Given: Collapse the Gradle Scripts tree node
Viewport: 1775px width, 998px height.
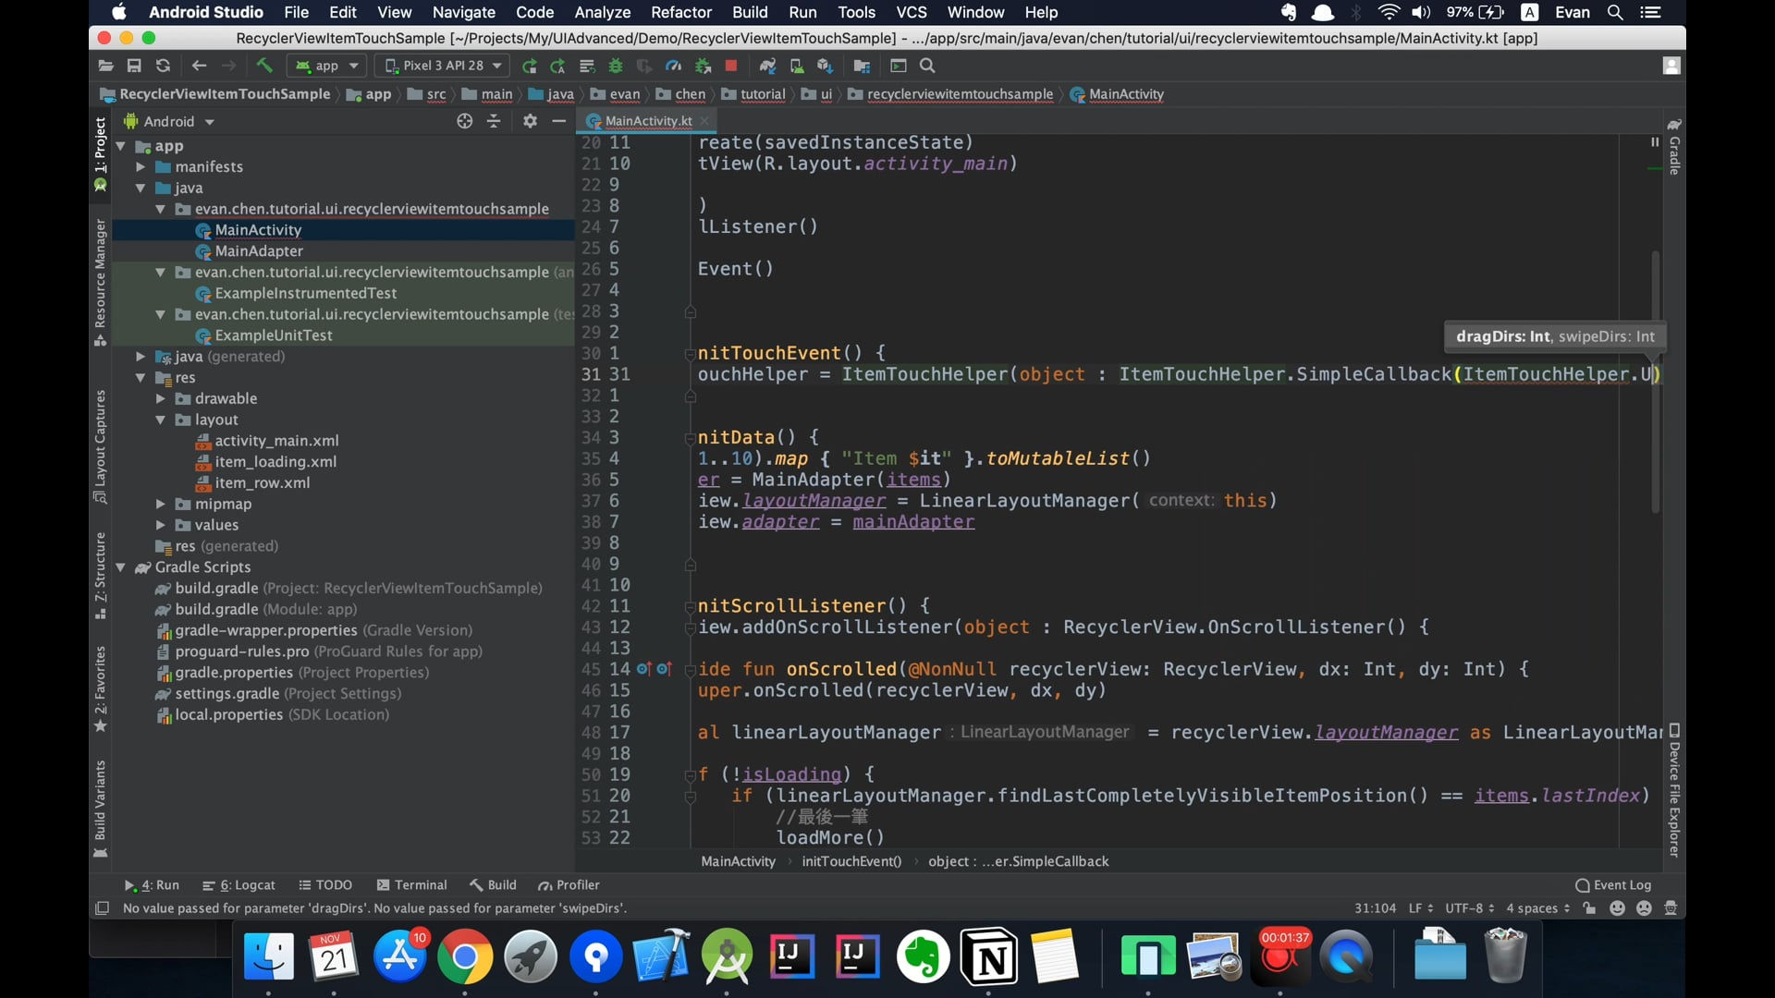Looking at the screenshot, I should pos(121,567).
